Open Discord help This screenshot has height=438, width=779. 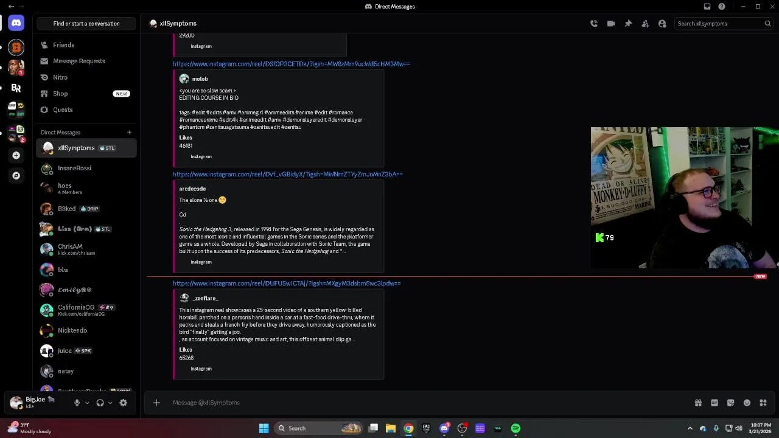coord(722,7)
